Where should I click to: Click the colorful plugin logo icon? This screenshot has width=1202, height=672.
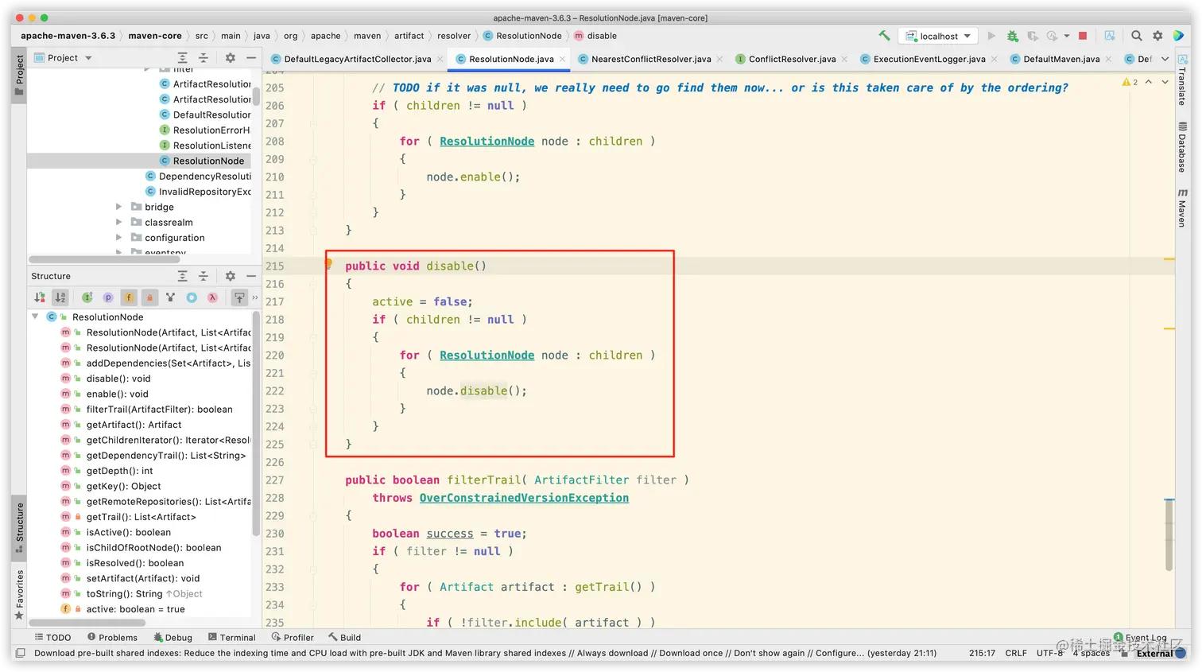[1179, 36]
